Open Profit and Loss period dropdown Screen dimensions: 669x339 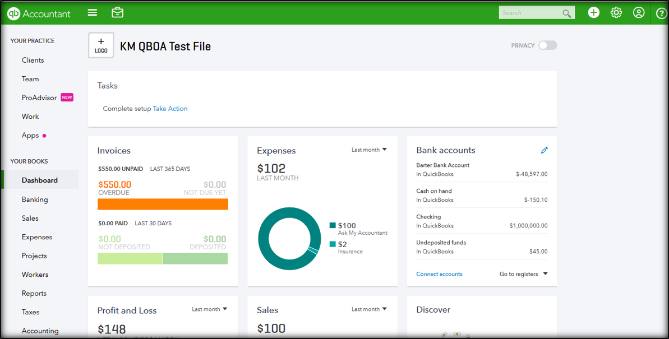pos(210,309)
